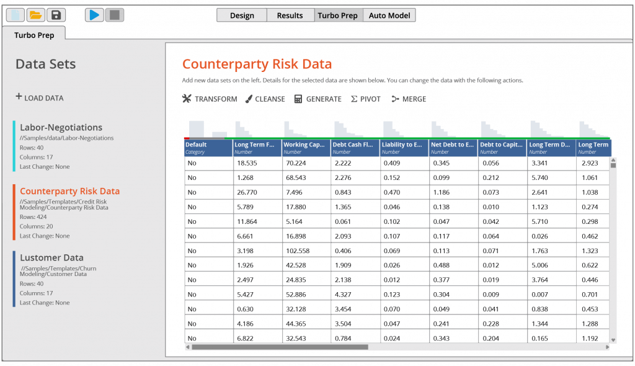The width and height of the screenshot is (635, 366).
Task: Open the Auto Model view
Action: click(389, 16)
